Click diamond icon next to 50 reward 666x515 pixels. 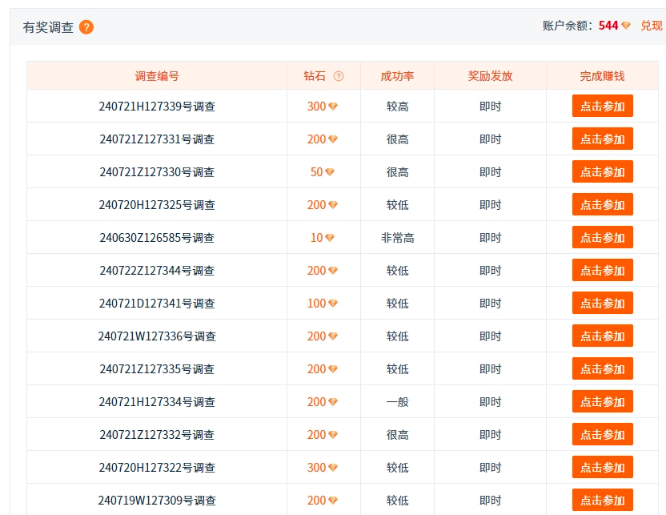pyautogui.click(x=330, y=172)
